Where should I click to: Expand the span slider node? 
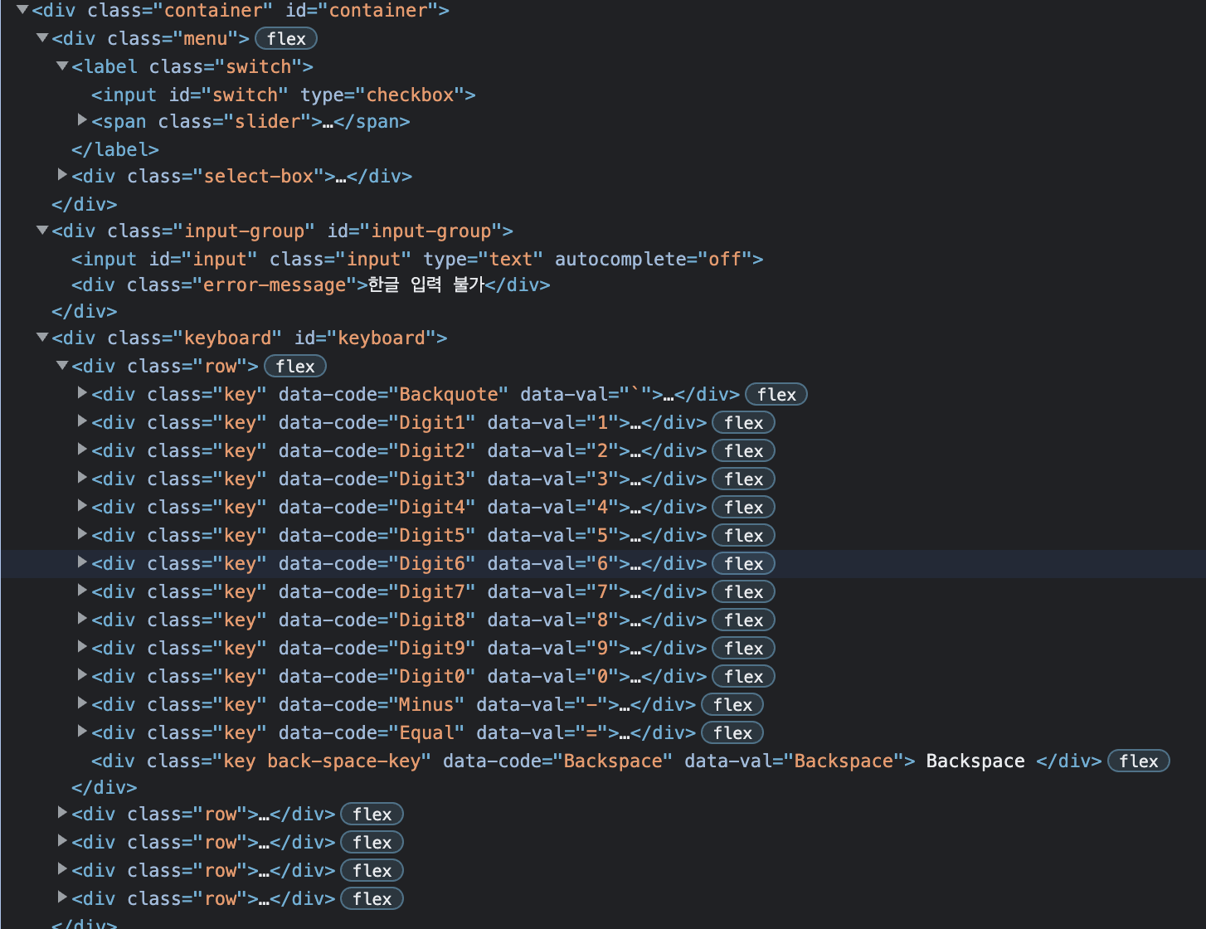(82, 120)
